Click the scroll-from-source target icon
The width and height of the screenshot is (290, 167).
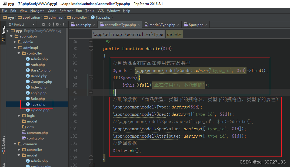(44, 24)
